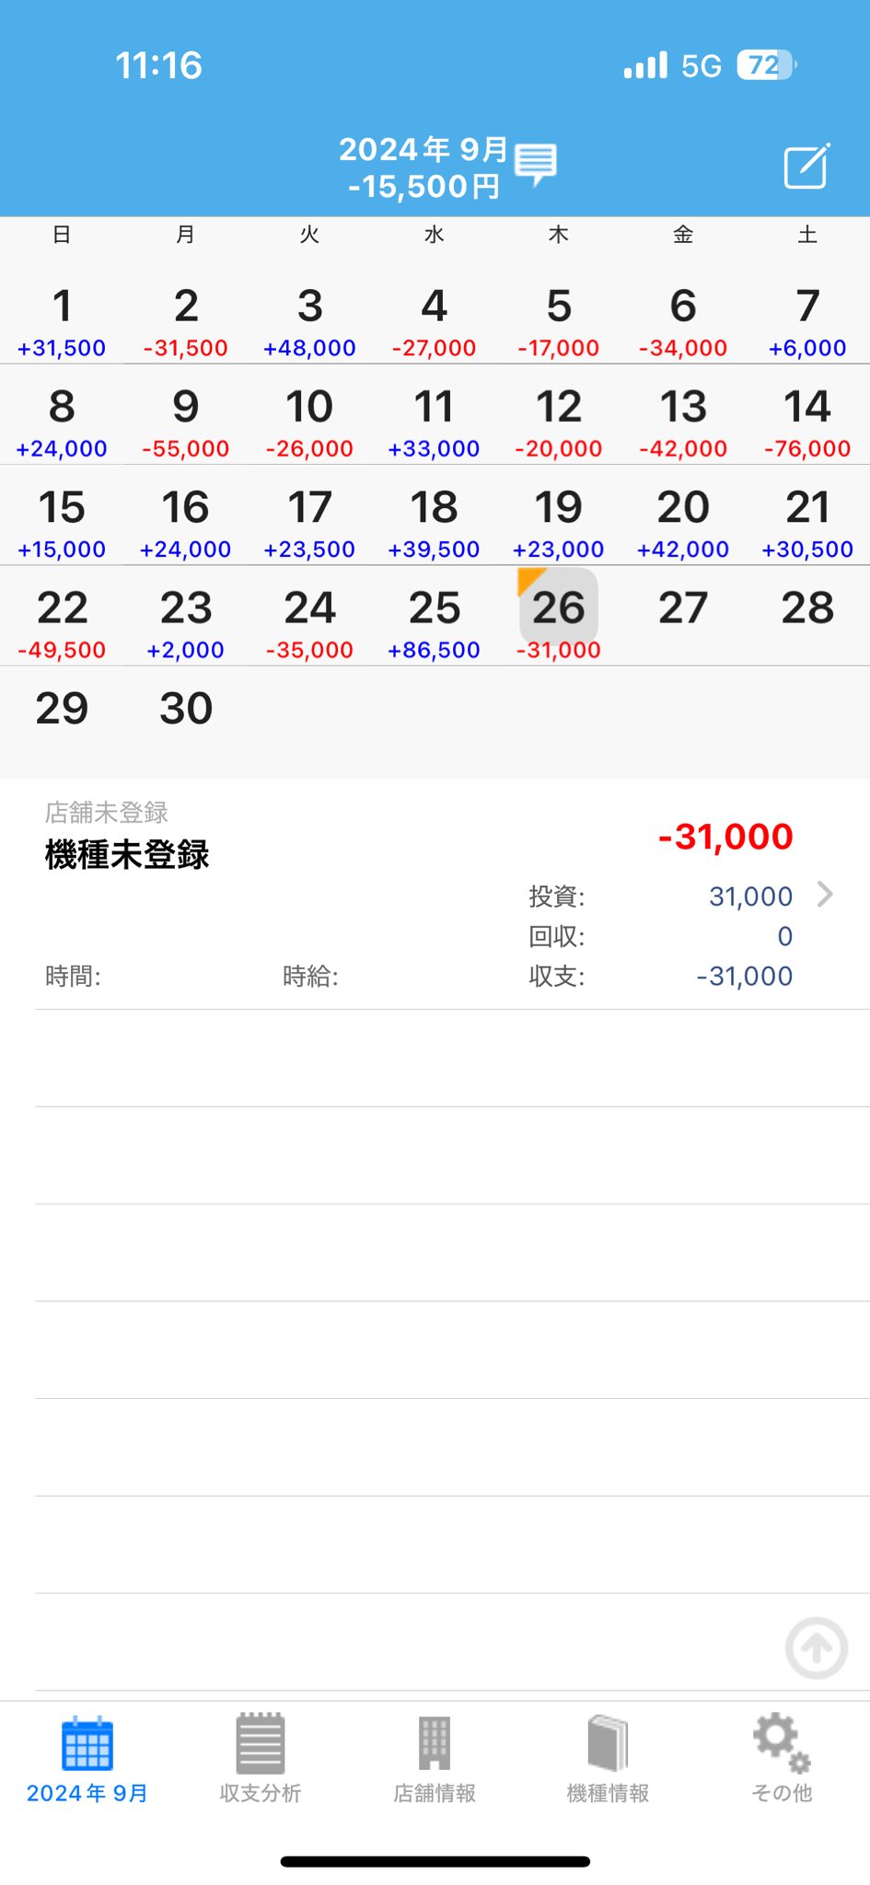Tap the 収支 value -31,000
The width and height of the screenshot is (870, 1885).
[x=744, y=977]
